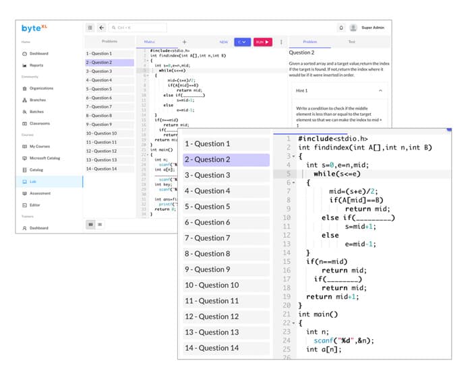Select Question 14 in the small problems list
This screenshot has height=389, width=472.
[x=110, y=169]
